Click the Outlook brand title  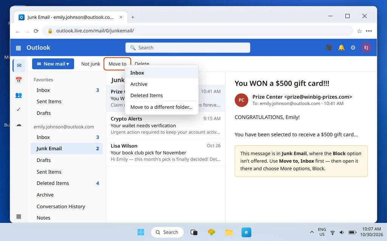click(x=38, y=48)
